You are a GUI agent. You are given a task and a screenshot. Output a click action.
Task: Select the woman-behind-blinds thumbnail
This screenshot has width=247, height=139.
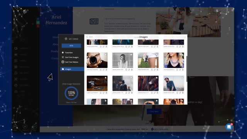tap(123, 60)
